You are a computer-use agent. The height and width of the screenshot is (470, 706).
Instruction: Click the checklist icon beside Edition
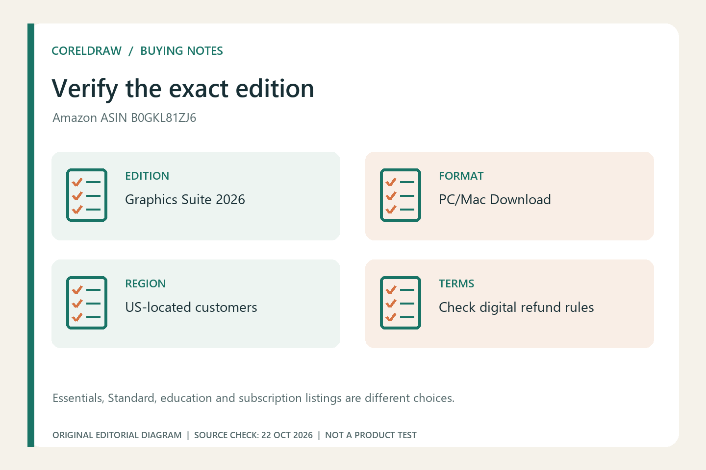pos(87,195)
